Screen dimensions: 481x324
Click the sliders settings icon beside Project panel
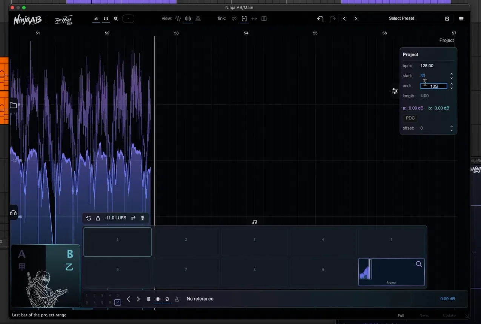(x=395, y=91)
